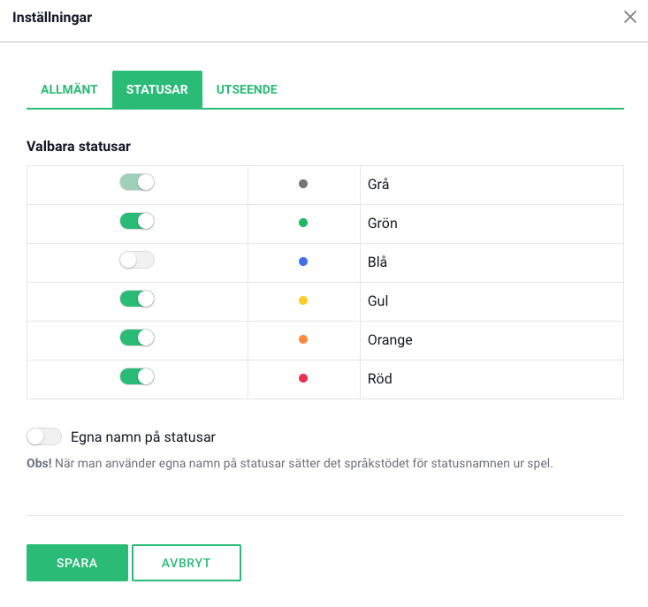
Task: Click the yellow color dot
Action: [303, 301]
